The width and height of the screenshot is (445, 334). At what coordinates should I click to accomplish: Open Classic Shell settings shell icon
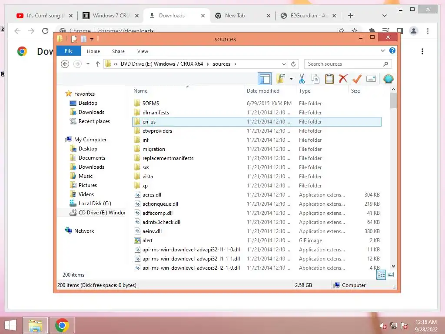(388, 79)
